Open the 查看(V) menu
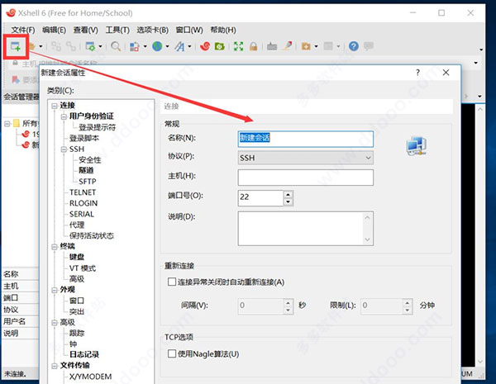 click(86, 30)
